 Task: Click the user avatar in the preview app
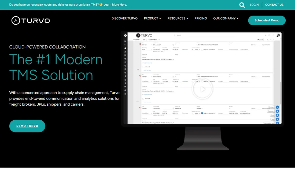tap(278, 35)
